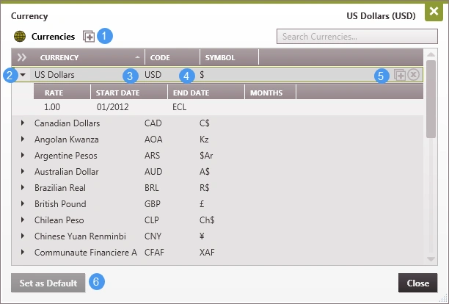The image size is (449, 304).
Task: Expand the Canadian Dollars row
Action: (23, 123)
